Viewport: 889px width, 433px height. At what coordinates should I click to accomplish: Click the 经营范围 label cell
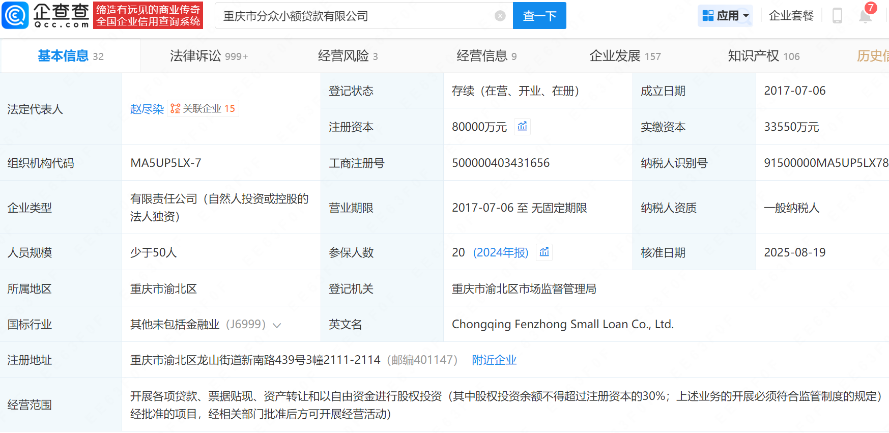point(61,405)
